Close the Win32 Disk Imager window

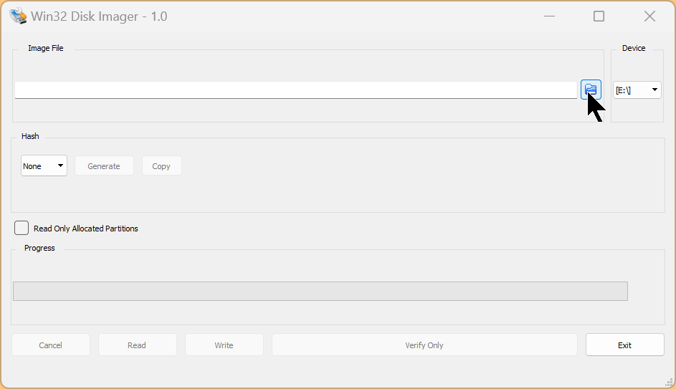649,16
